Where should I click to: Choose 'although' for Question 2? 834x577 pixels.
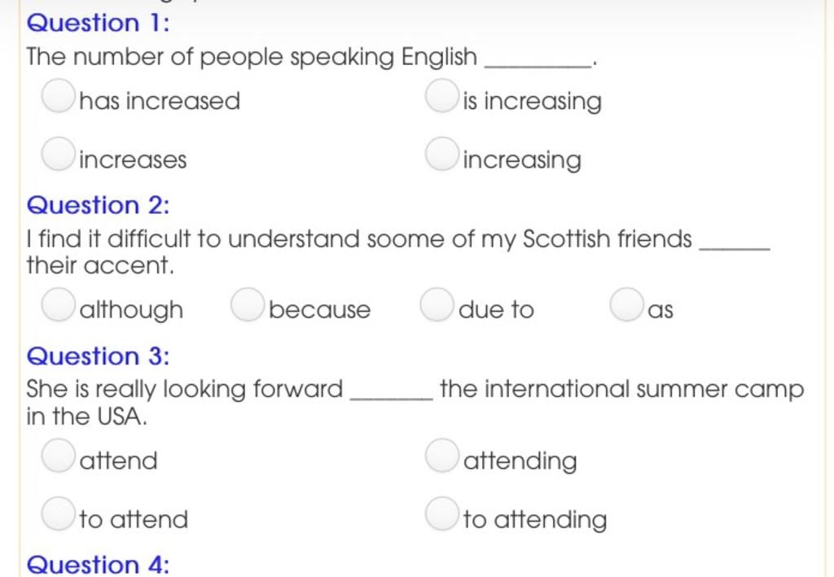(x=58, y=305)
